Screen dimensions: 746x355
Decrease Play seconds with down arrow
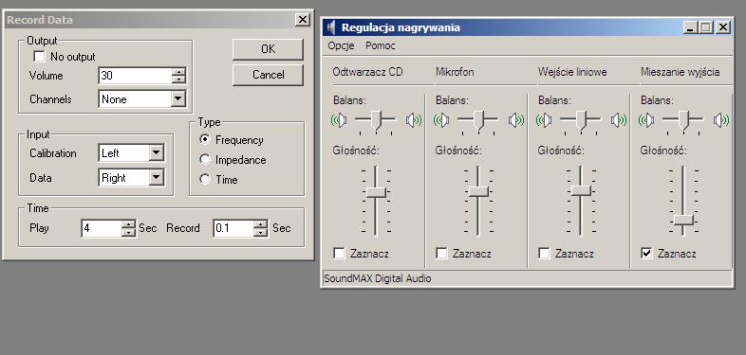point(128,232)
